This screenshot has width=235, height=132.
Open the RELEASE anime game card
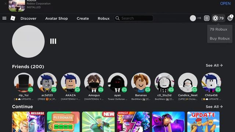[x=28, y=122]
